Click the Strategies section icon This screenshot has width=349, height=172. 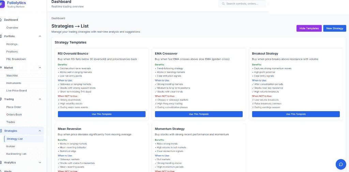[1, 131]
